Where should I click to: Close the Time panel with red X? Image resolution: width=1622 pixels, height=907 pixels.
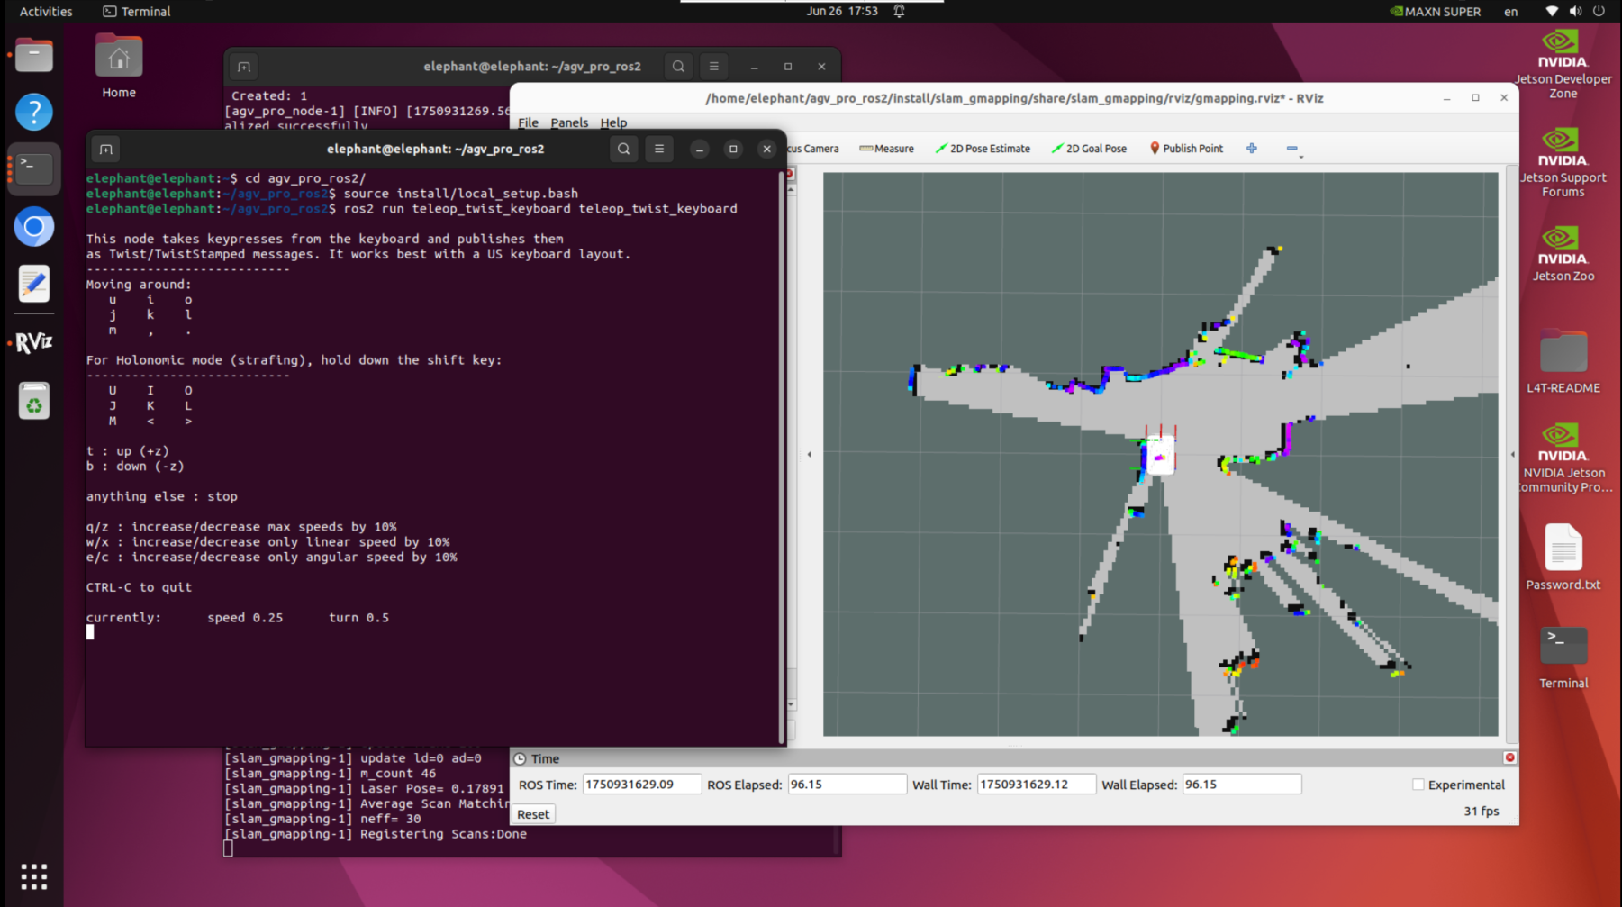coord(1510,757)
